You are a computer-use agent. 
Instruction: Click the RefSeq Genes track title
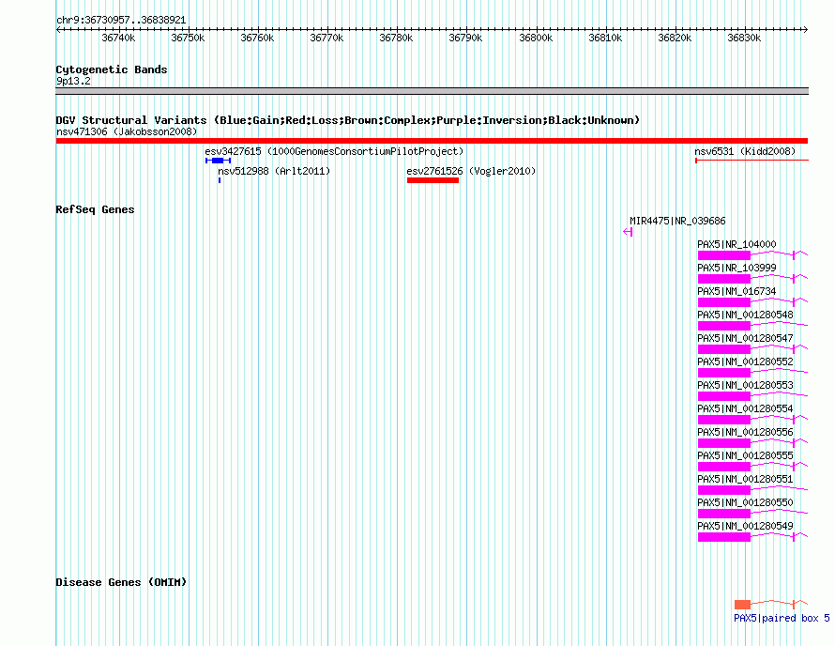[x=95, y=209]
